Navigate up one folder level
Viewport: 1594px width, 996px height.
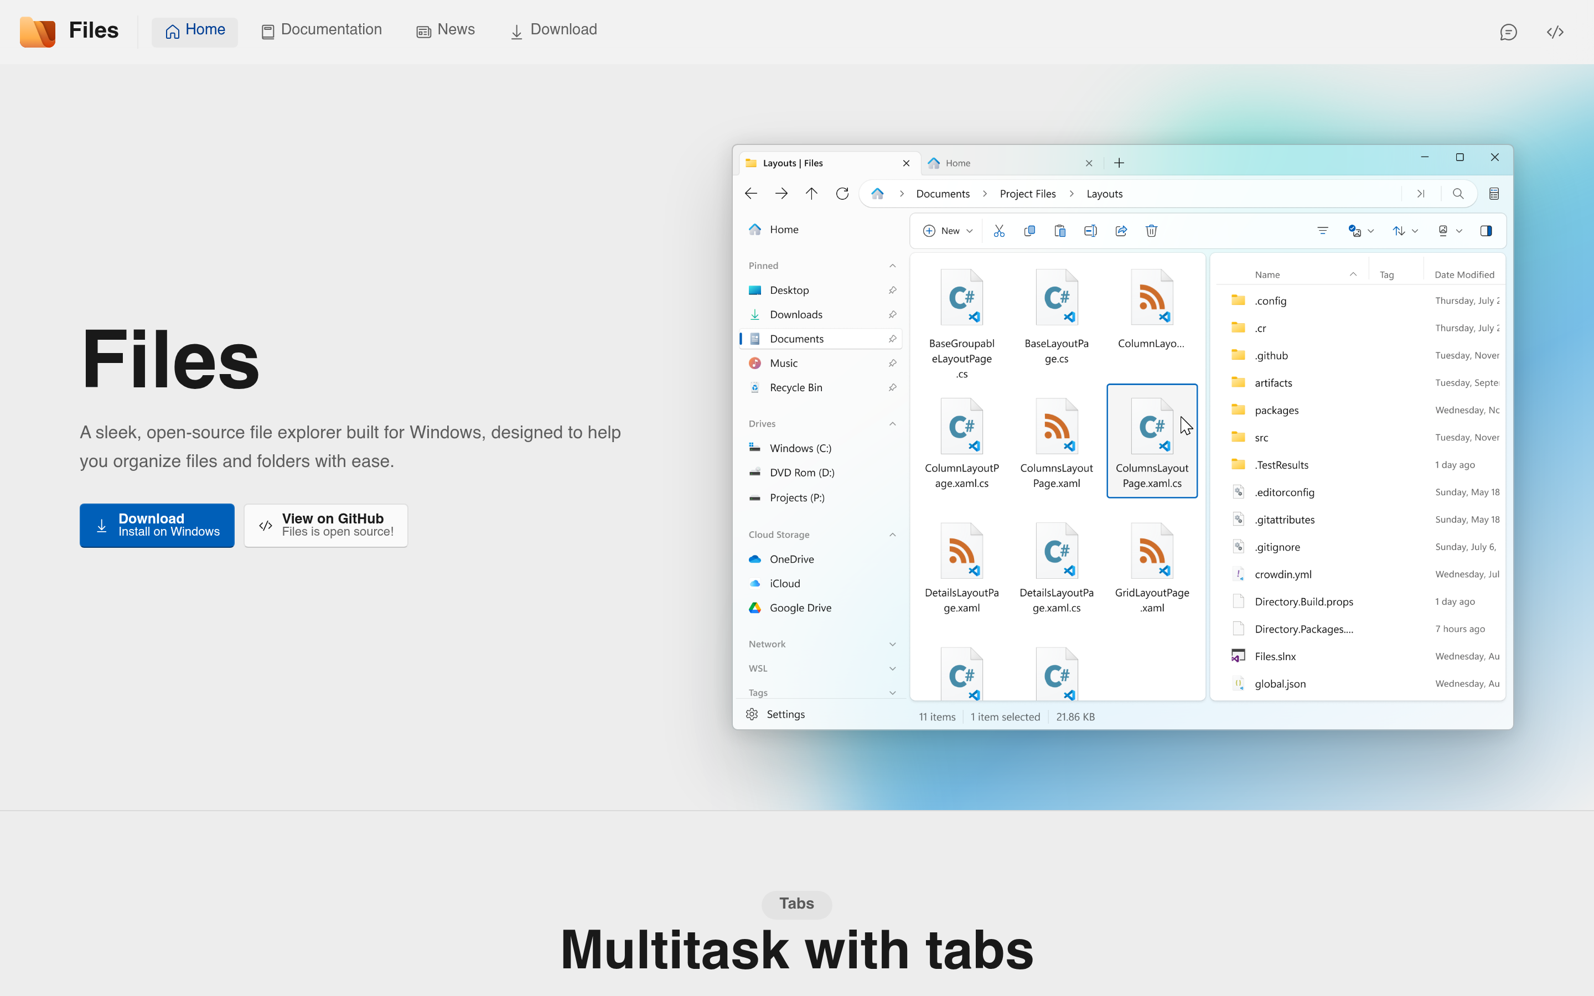(x=811, y=194)
